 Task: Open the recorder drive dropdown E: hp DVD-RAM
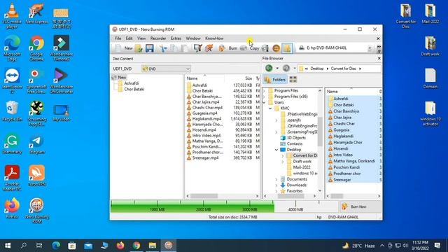pyautogui.click(x=370, y=48)
